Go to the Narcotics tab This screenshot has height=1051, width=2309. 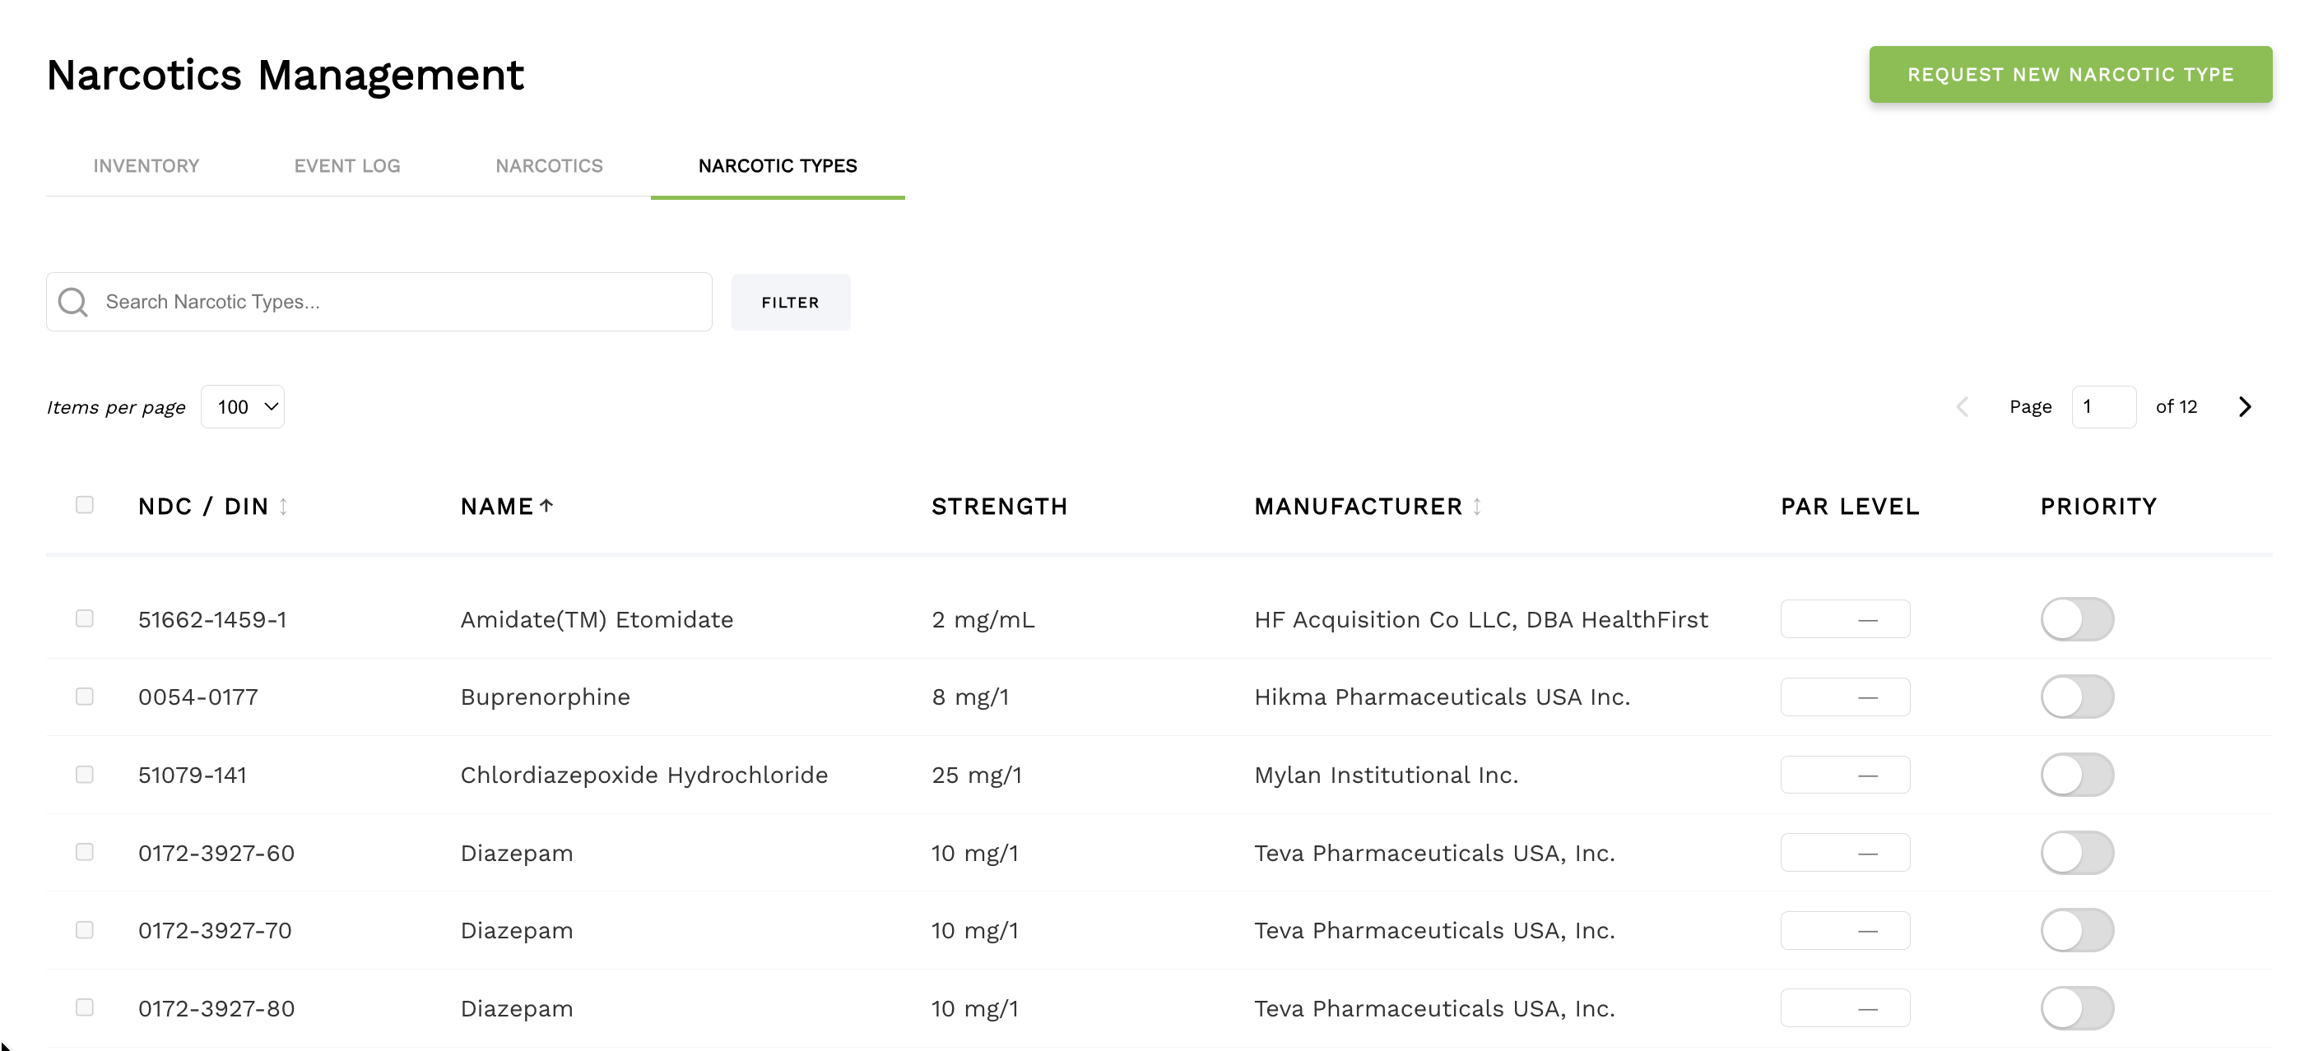coord(549,166)
